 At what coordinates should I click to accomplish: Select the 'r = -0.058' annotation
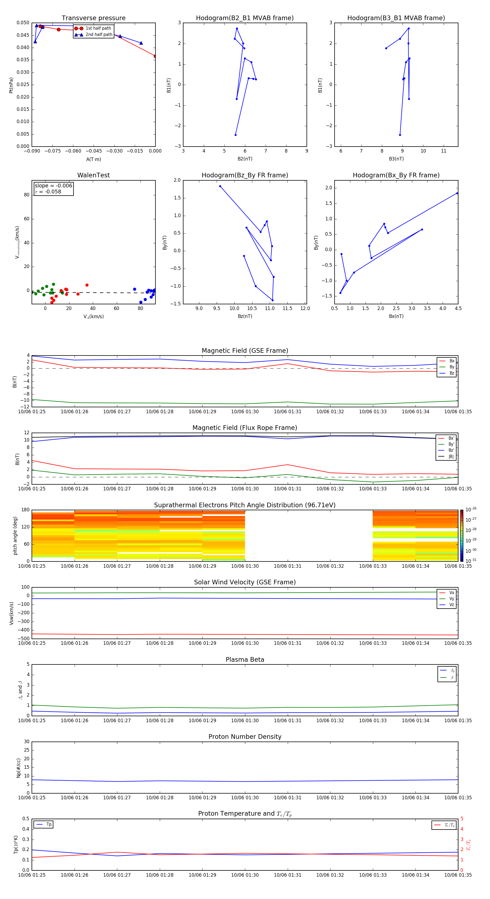point(48,192)
